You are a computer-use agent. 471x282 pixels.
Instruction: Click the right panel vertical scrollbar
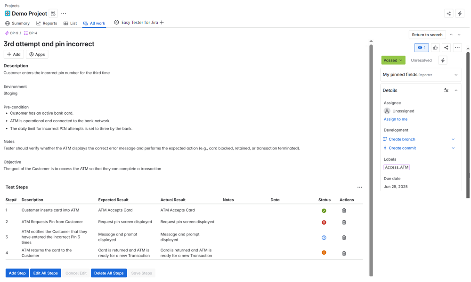click(468, 125)
